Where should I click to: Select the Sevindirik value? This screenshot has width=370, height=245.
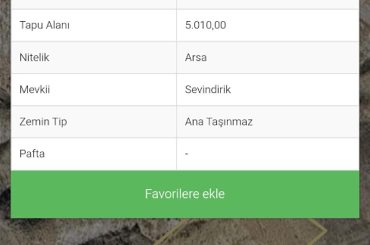208,90
